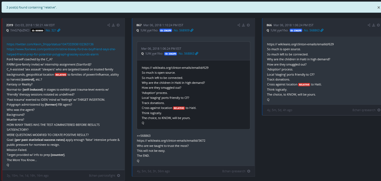The height and width of the screenshot is (181, 381).
Task: Click the chain-link icon beside No. 568863 in post 866
Action: coord(322,30)
